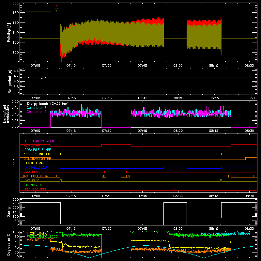Image resolution: width=261 pixels, height=261 pixels.
Task: Click the 0.20 tick on modulation axis
Action: click(15, 102)
